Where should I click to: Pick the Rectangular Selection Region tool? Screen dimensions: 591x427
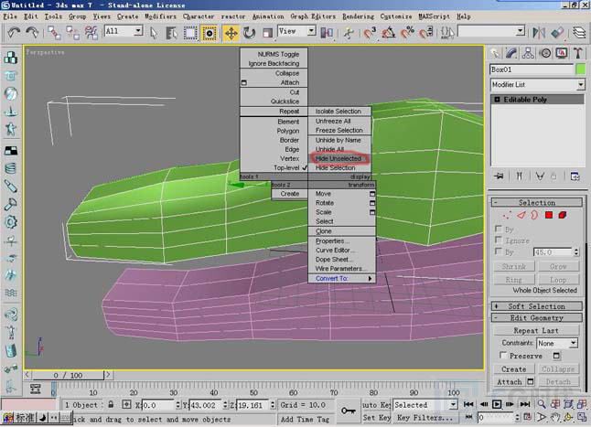(190, 33)
